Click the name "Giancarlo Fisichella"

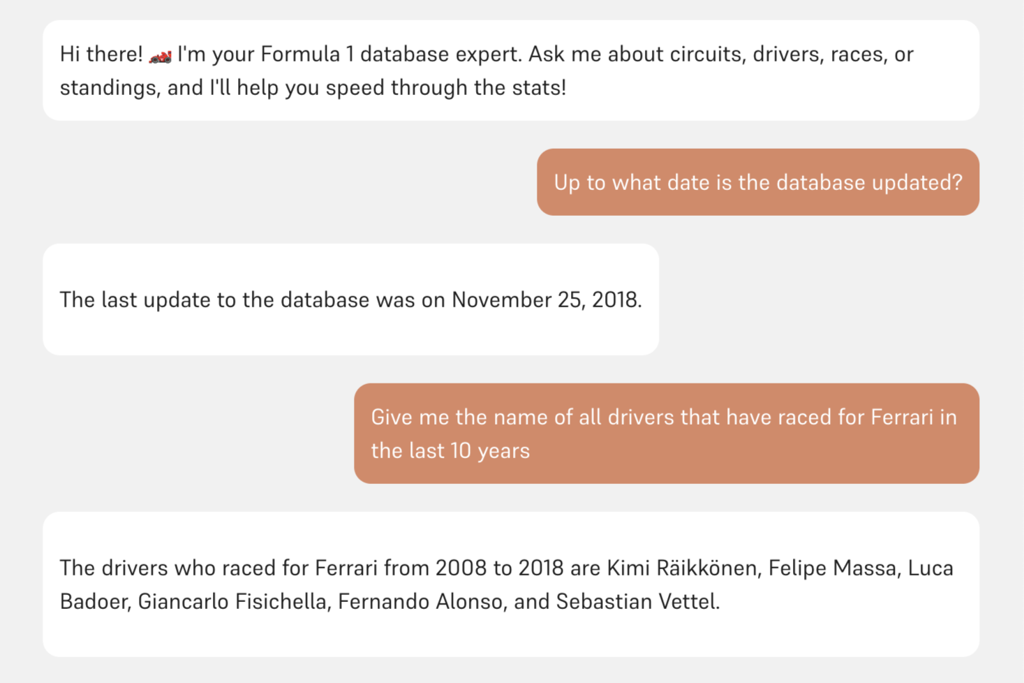pyautogui.click(x=232, y=601)
